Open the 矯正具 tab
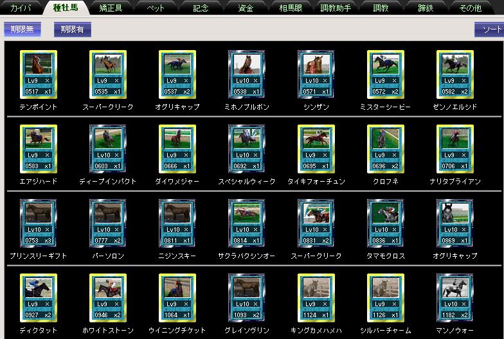The width and height of the screenshot is (504, 339). 111,8
